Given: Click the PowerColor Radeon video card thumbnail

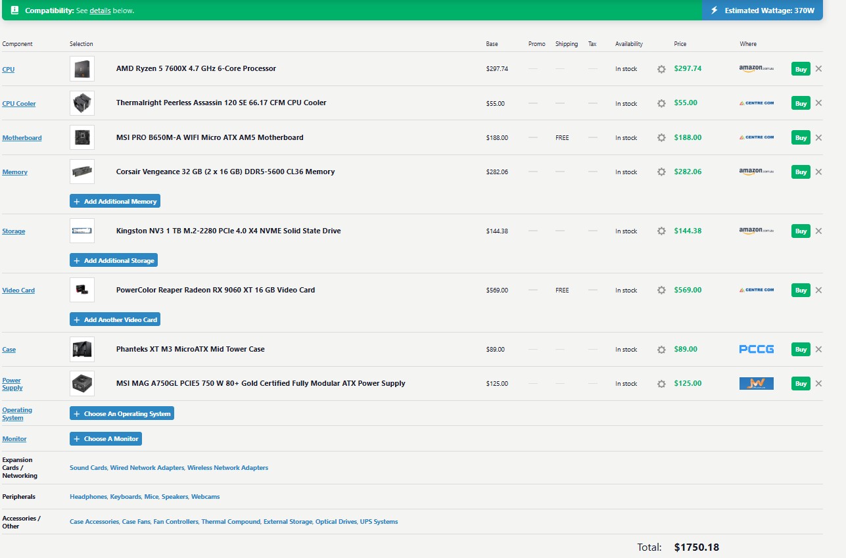Looking at the screenshot, I should coord(82,290).
